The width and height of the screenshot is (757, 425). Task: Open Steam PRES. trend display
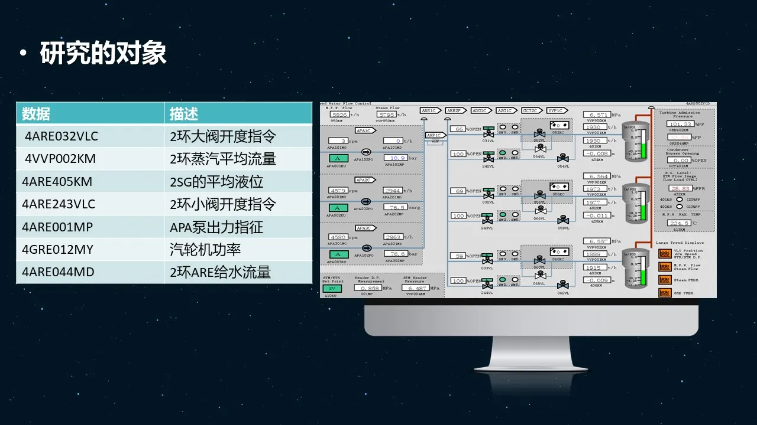[x=665, y=279]
